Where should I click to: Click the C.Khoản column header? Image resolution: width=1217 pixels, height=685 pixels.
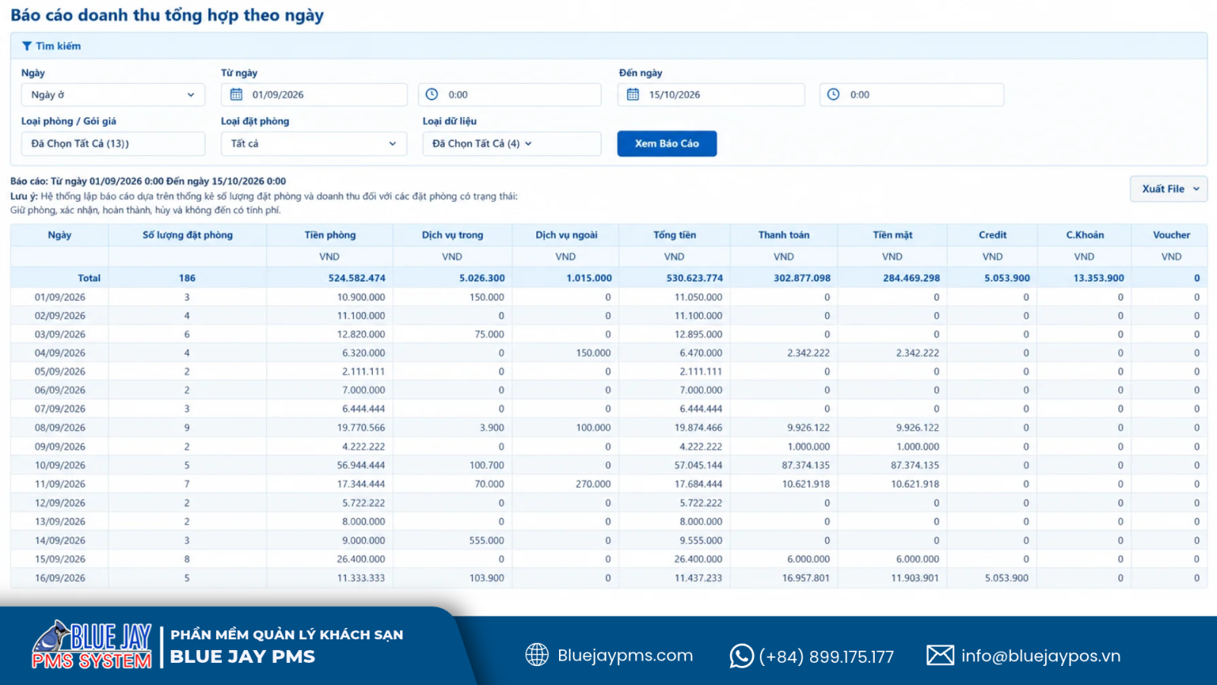click(x=1085, y=235)
